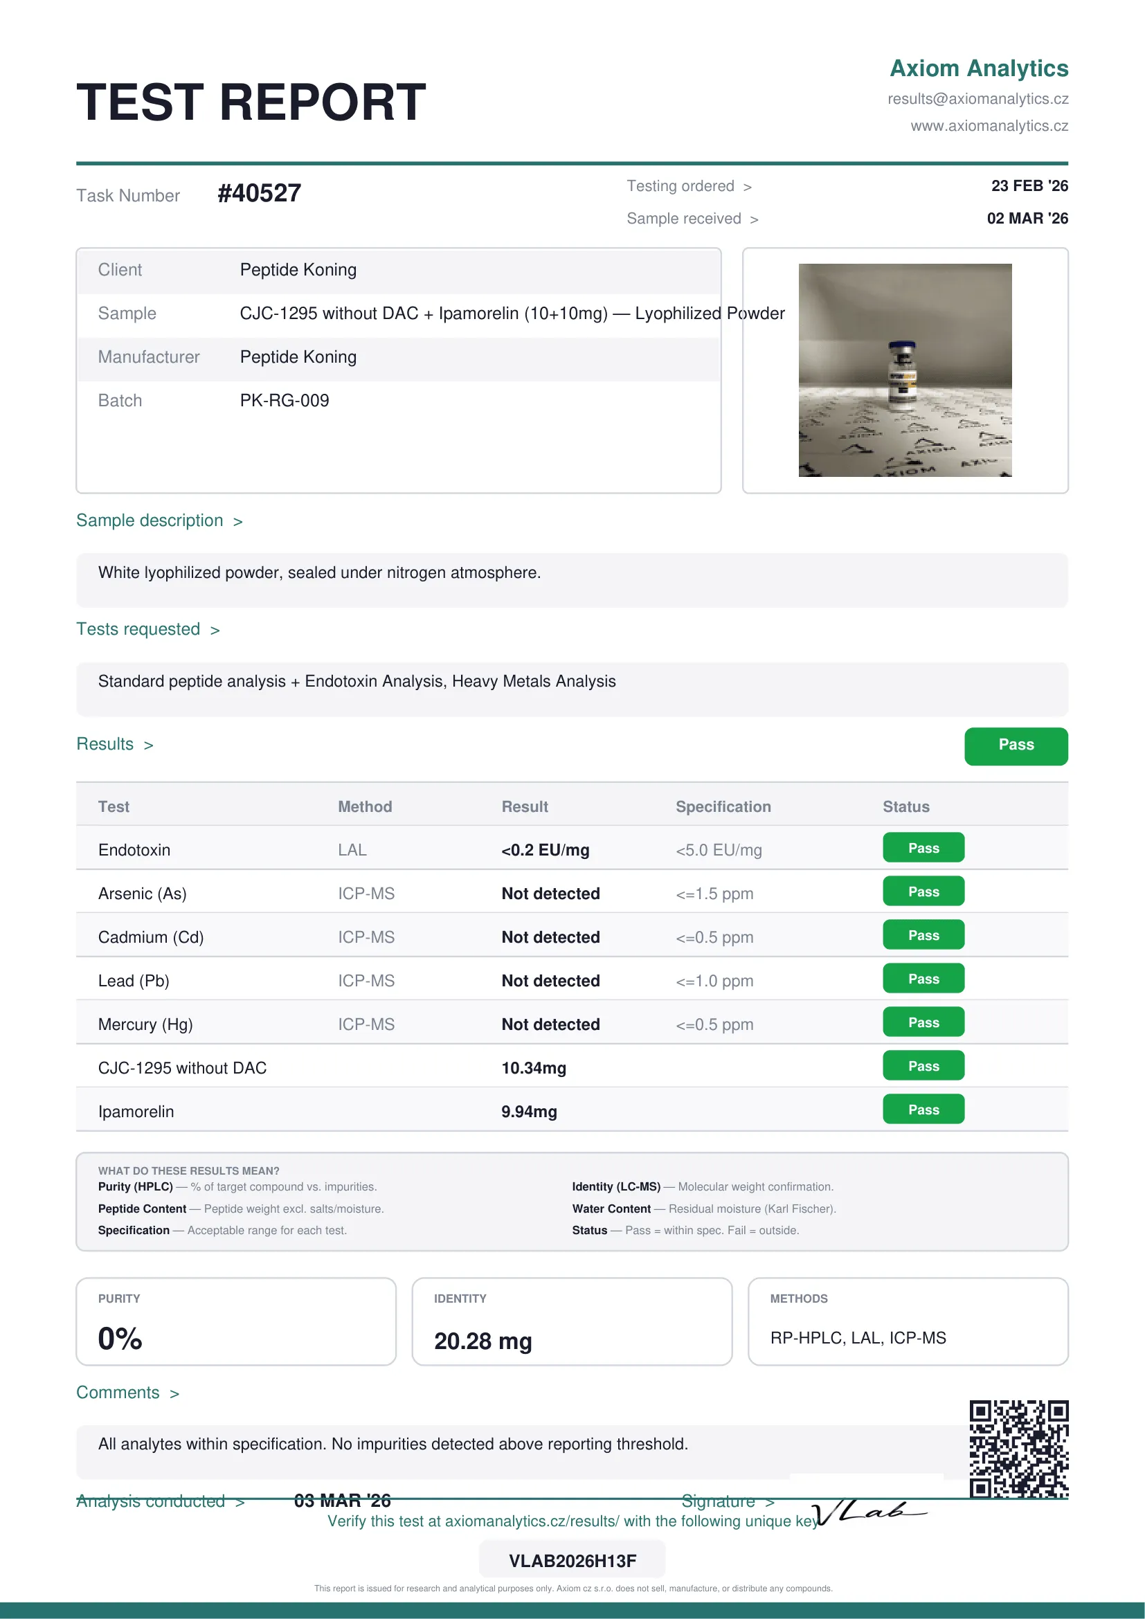1145x1619 pixels.
Task: Click the results@axiomanalytics.cz email address
Action: 978,99
